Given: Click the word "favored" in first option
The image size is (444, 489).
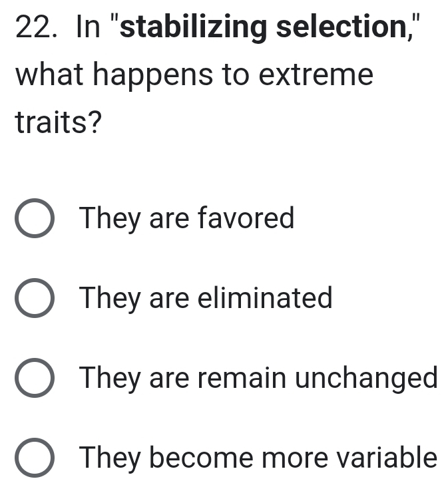Looking at the screenshot, I should coord(248,218).
